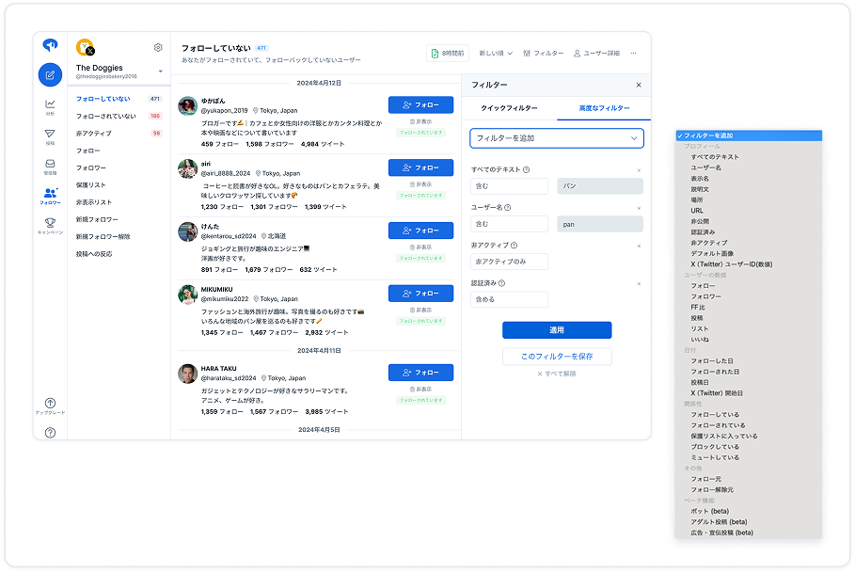Open the 新しい順 sort dropdown
This screenshot has height=573, width=855.
point(496,54)
